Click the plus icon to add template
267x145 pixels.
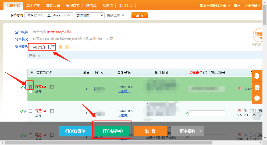click(x=60, y=47)
